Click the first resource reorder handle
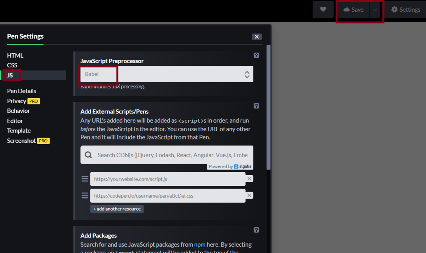 tap(85, 179)
